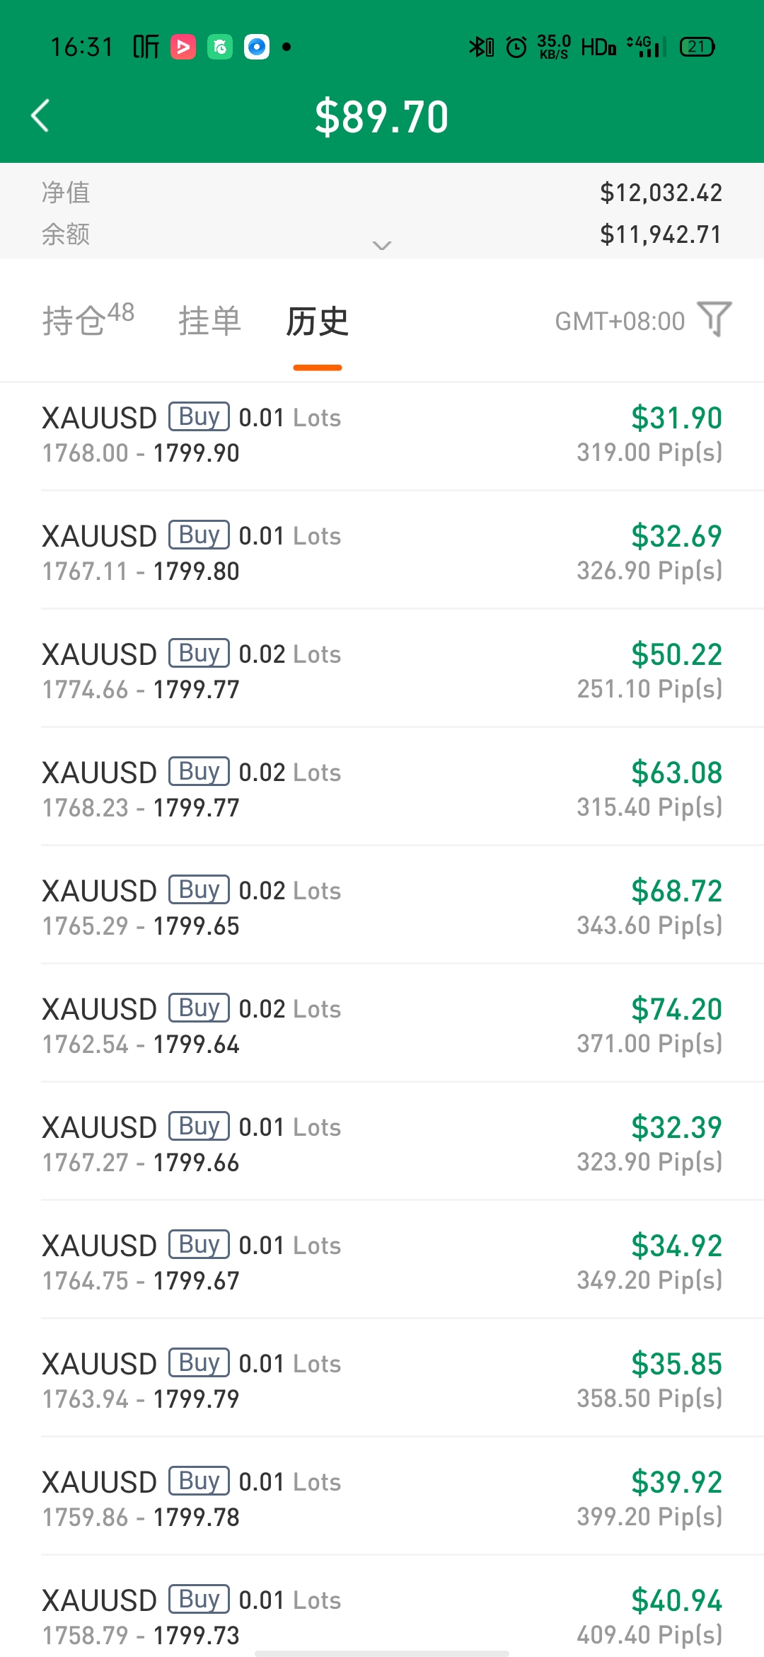Switch to the 持仓 positions tab
764x1657 pixels.
point(88,319)
